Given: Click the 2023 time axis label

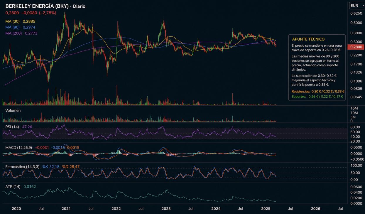Looking at the screenshot, I should point(166,209).
